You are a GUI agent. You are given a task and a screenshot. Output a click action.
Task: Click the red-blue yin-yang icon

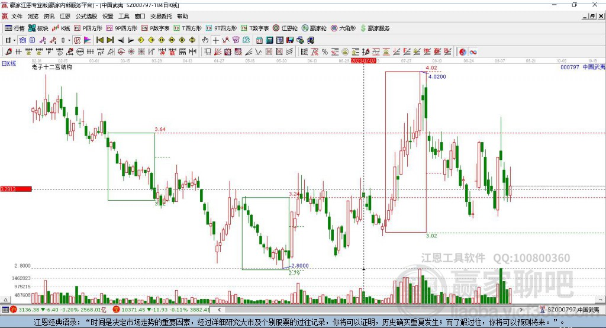[463, 52]
